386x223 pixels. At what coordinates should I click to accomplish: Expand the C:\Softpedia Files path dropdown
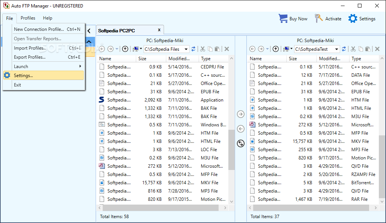186,49
